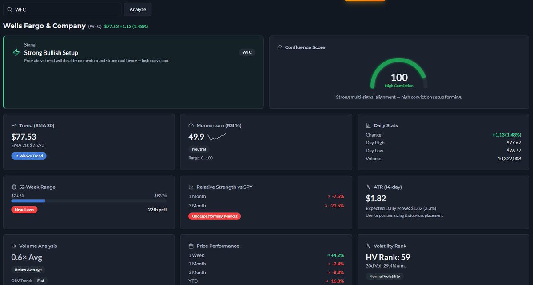Click the Trend (EMA 20) arrow icon

click(x=14, y=125)
